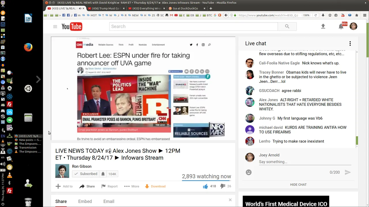This screenshot has height=207, width=369.
Task: Switch to the Everything Wrong browser tab
Action: click(x=146, y=8)
